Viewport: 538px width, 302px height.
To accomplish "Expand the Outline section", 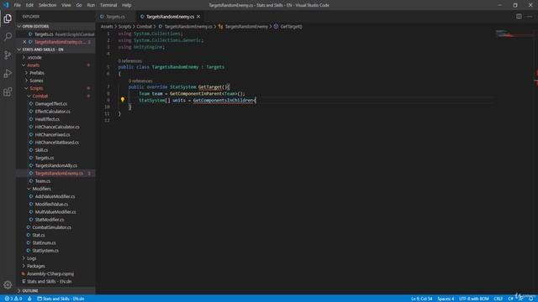I will coord(30,290).
